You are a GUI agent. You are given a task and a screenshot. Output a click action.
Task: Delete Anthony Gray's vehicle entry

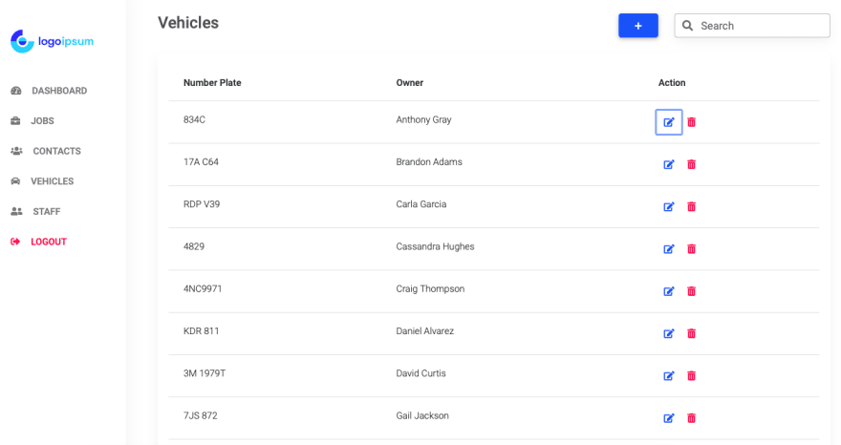click(691, 122)
